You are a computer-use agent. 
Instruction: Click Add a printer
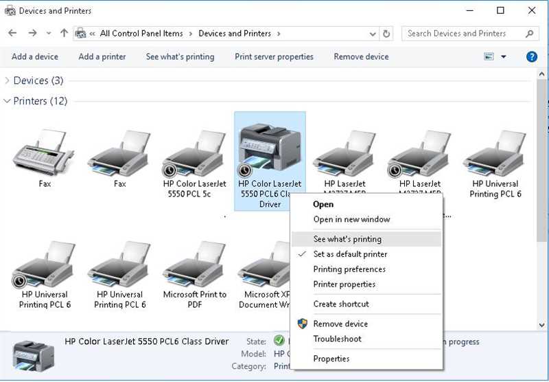pos(102,57)
